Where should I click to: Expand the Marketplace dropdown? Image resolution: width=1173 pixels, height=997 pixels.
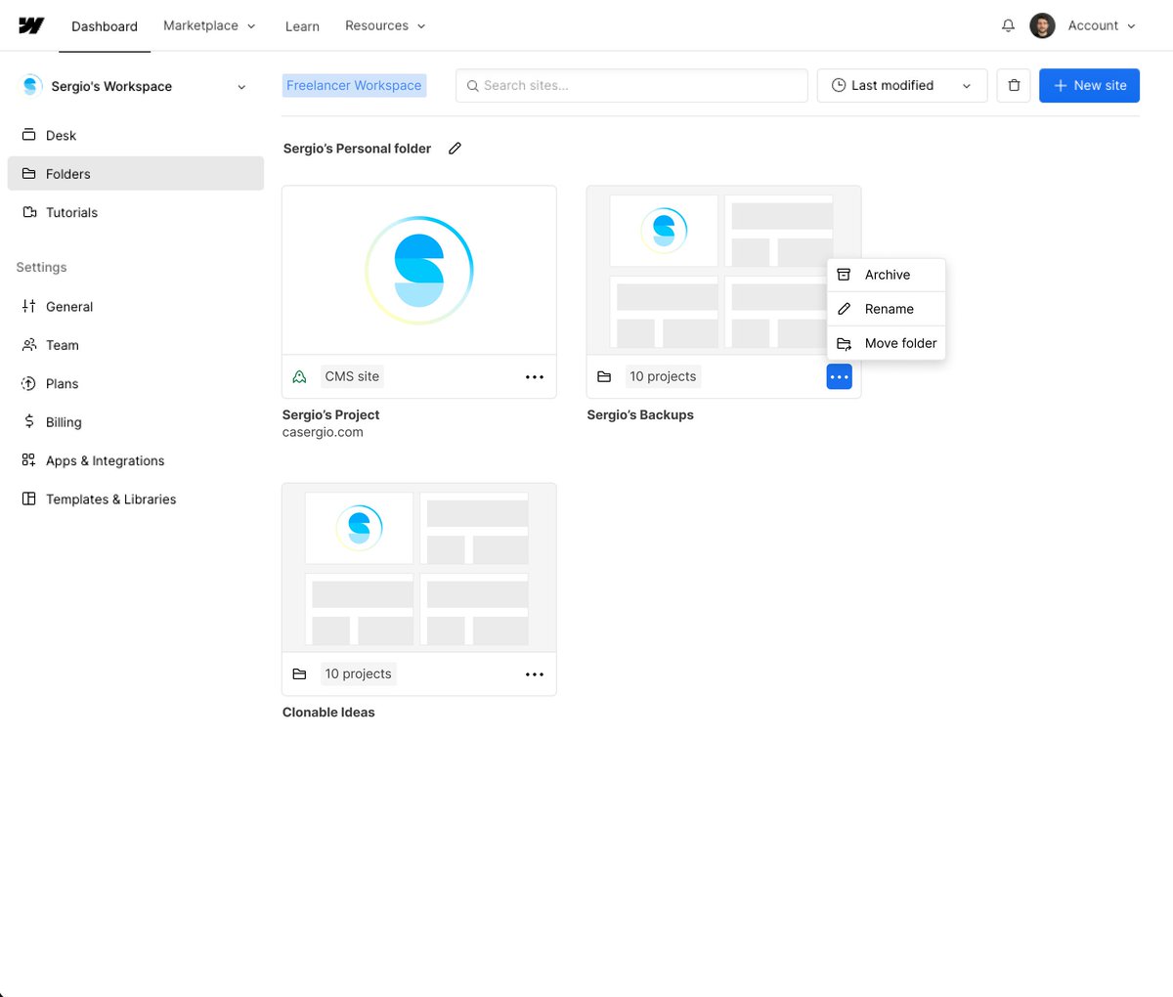[209, 25]
